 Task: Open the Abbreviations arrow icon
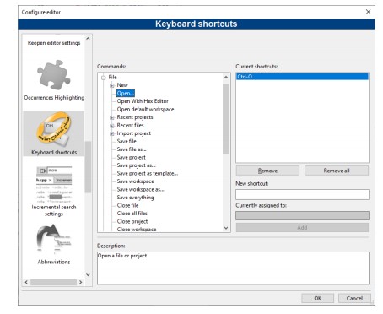[53, 239]
